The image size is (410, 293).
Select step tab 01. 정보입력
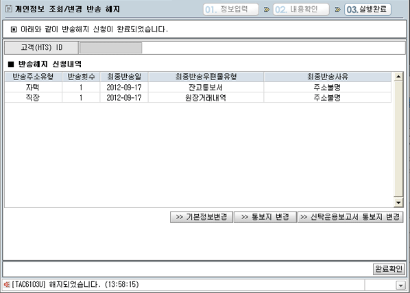point(231,10)
